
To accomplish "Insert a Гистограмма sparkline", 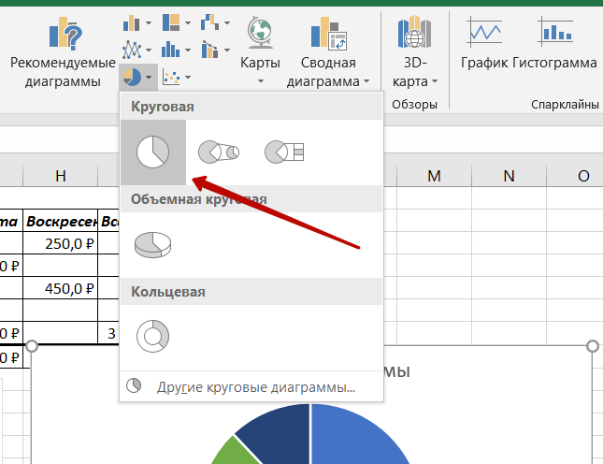I will tap(555, 43).
